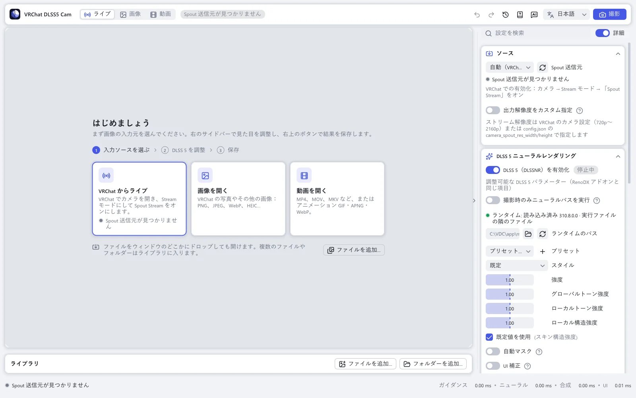Open the 既定 style dropdown
Screen dimensions: 636x398
[517, 265]
